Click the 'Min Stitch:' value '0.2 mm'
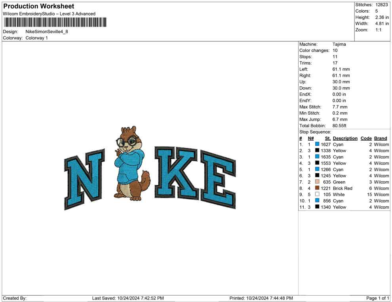The height and width of the screenshot is (302, 392). 340,113
